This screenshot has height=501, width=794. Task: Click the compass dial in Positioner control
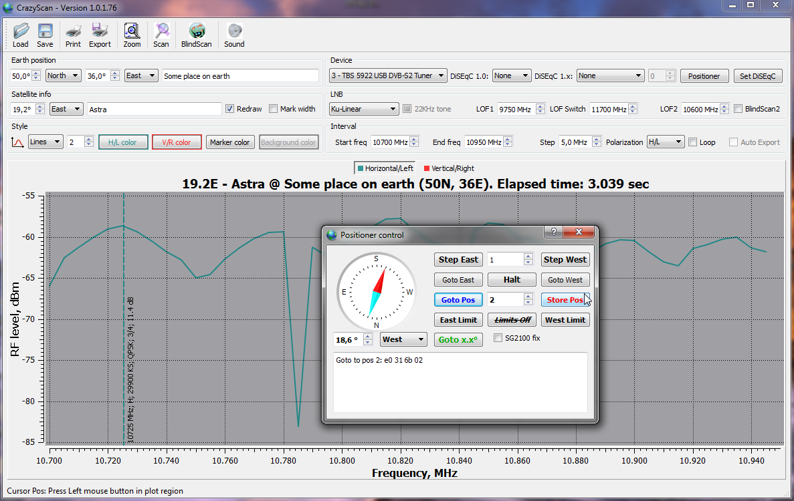(376, 292)
